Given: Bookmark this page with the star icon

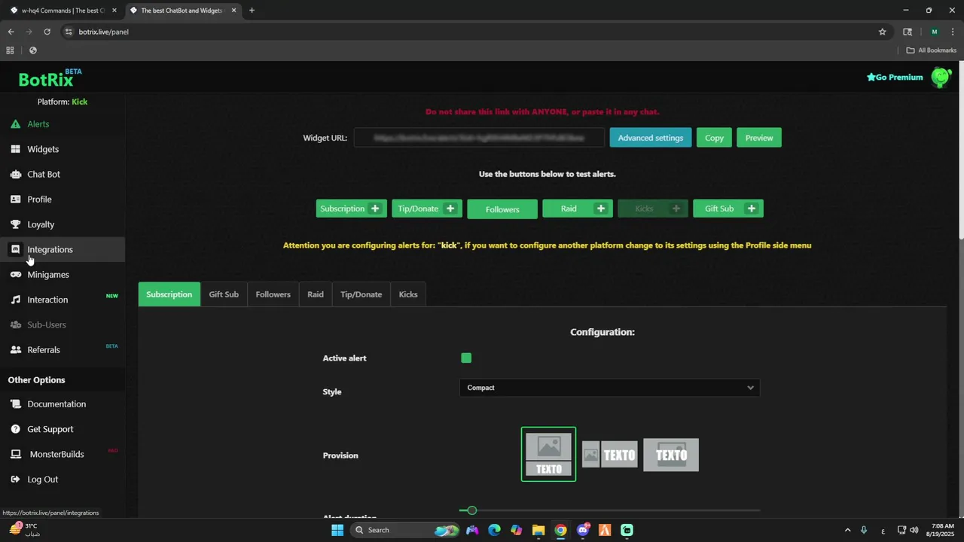Looking at the screenshot, I should (x=882, y=32).
